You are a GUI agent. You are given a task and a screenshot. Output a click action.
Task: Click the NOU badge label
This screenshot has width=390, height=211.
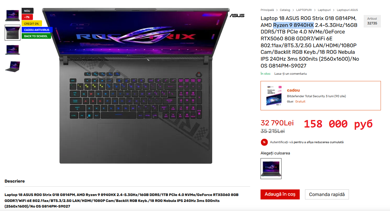(27, 11)
